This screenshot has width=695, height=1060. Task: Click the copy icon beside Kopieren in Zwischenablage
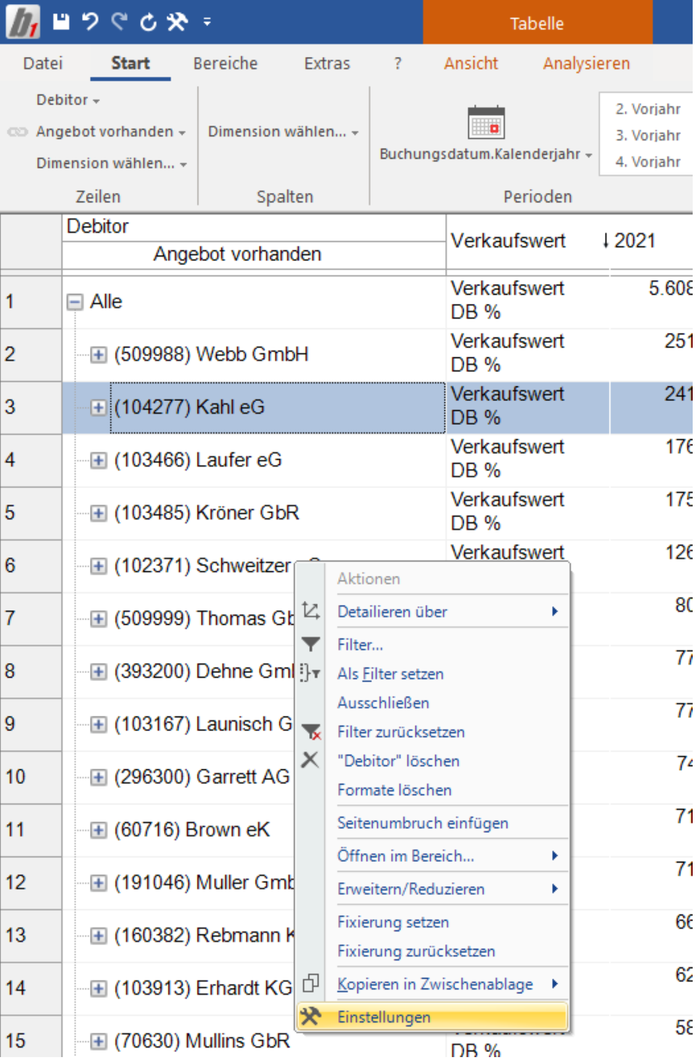click(x=311, y=983)
